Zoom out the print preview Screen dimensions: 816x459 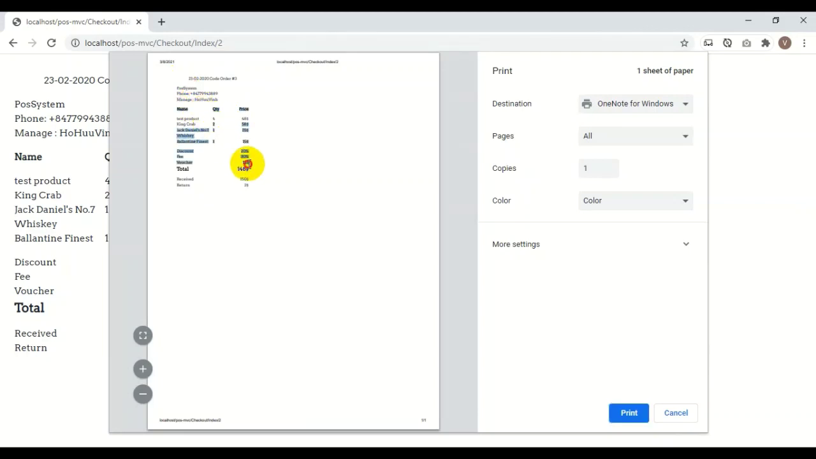(x=143, y=394)
